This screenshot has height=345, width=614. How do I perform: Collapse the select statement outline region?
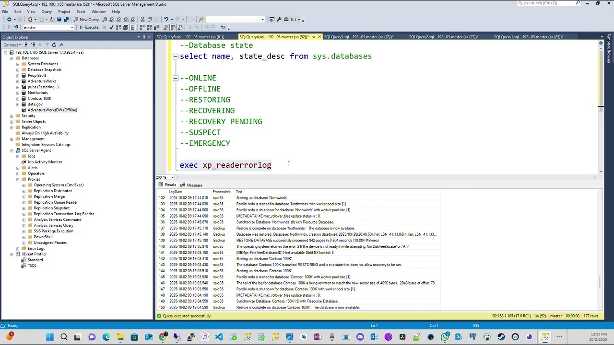176,56
